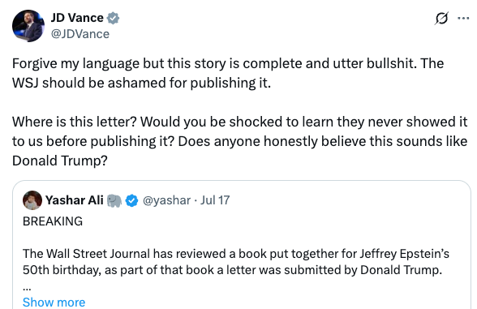Click the 'Where is this letter?' paragraph
Screen dimensions: 477x309
pyautogui.click(x=240, y=141)
